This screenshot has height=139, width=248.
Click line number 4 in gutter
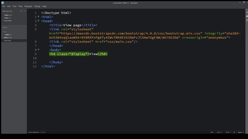click(x=36, y=25)
